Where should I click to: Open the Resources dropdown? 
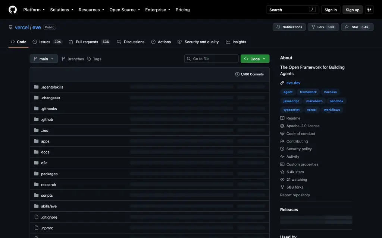coord(91,10)
